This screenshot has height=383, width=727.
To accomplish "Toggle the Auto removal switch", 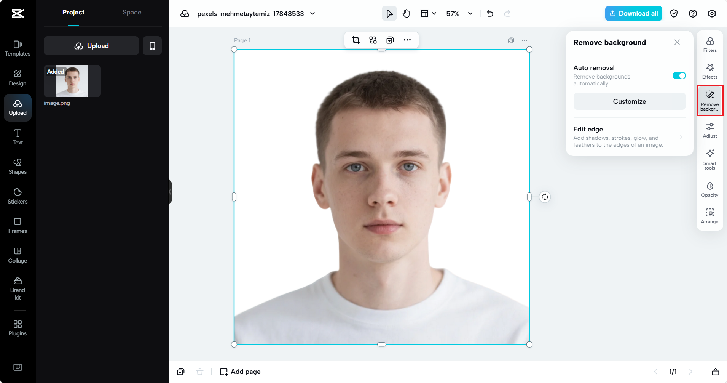I will [679, 75].
